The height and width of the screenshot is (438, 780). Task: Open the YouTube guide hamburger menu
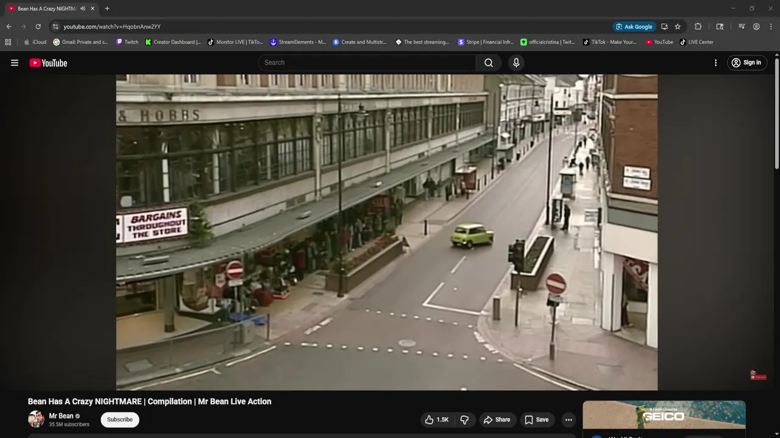(15, 63)
